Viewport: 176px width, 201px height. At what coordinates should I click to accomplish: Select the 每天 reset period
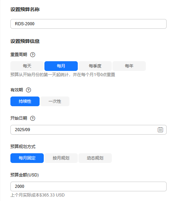(x=27, y=66)
